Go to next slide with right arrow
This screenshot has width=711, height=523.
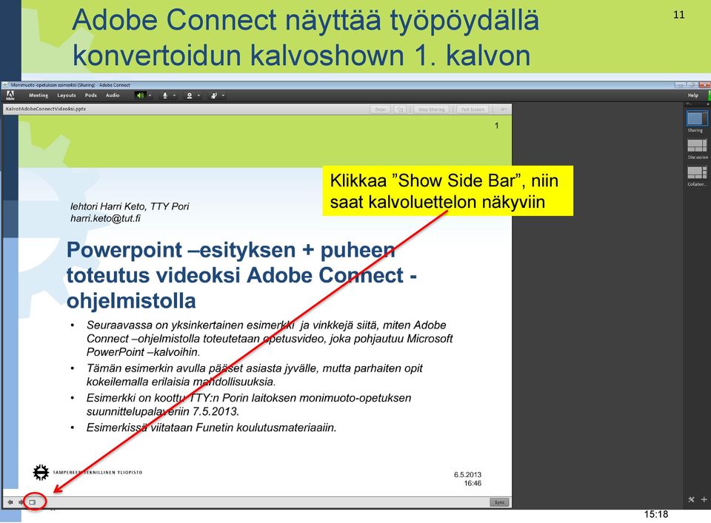coord(21,502)
